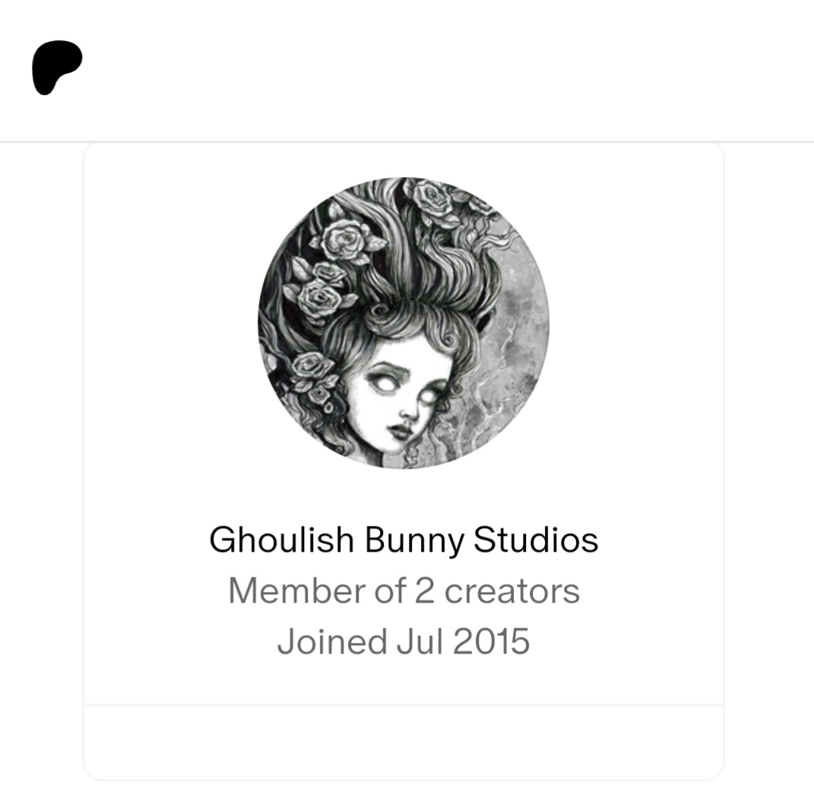The width and height of the screenshot is (814, 785).
Task: Click the Patreon logo icon
Action: point(57,68)
